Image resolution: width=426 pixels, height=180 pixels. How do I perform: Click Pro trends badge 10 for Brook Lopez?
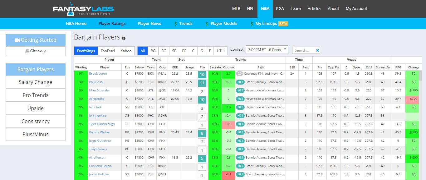tap(202, 75)
